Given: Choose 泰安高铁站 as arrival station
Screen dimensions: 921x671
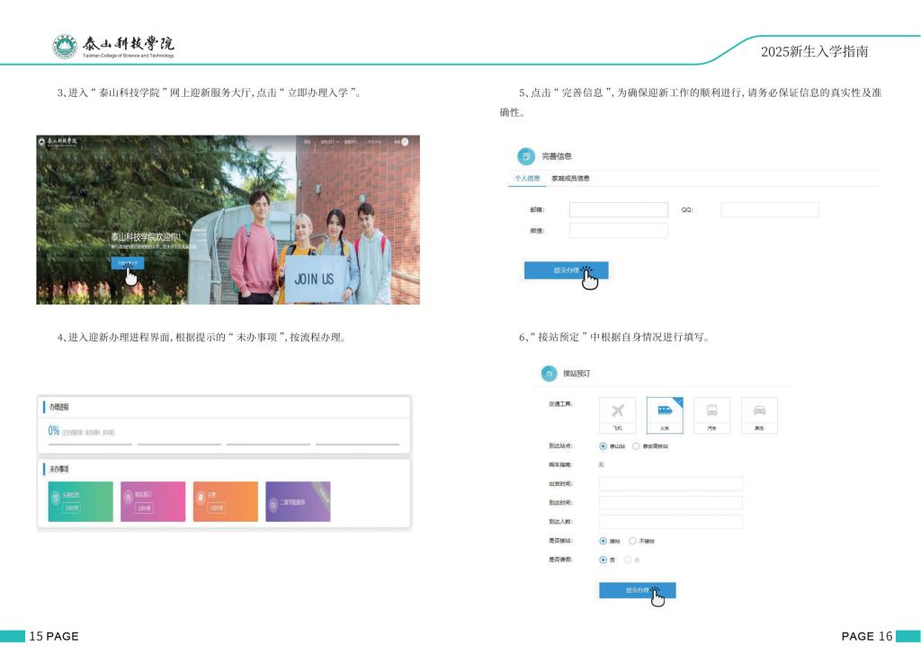Looking at the screenshot, I should tap(636, 446).
